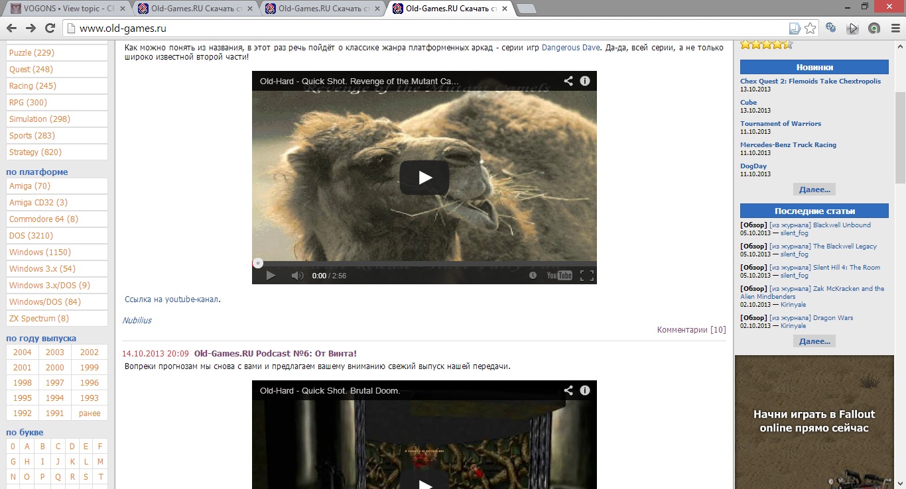Browse Commodore 64 (8) games
The image size is (906, 489).
coord(57,219)
